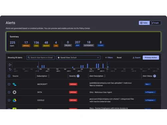
Task: Click the Severity sort up-arrow icon
Action: [x=78, y=76]
